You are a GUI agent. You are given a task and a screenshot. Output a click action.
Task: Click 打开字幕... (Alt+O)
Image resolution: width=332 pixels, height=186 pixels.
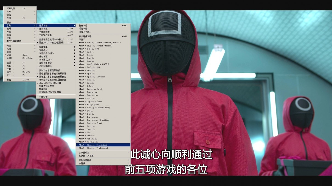pyautogui.click(x=103, y=25)
